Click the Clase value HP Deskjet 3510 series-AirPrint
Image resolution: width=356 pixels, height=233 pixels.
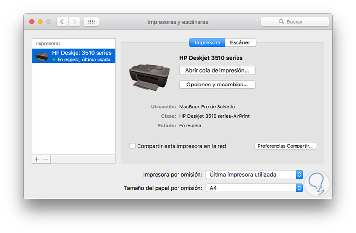click(214, 116)
